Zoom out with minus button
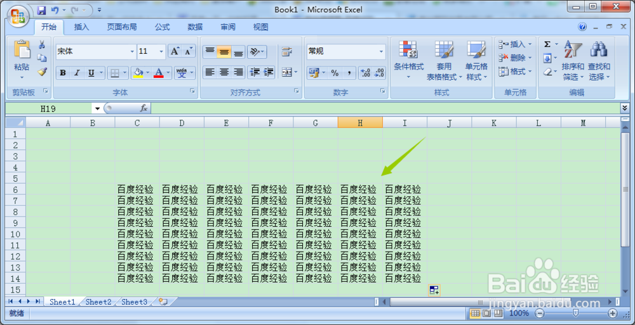This screenshot has height=325, width=635. click(x=539, y=313)
